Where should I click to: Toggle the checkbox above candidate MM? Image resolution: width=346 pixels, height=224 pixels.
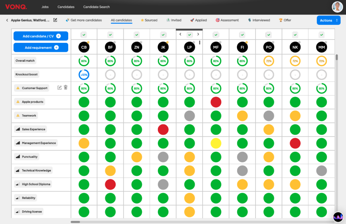point(321,34)
